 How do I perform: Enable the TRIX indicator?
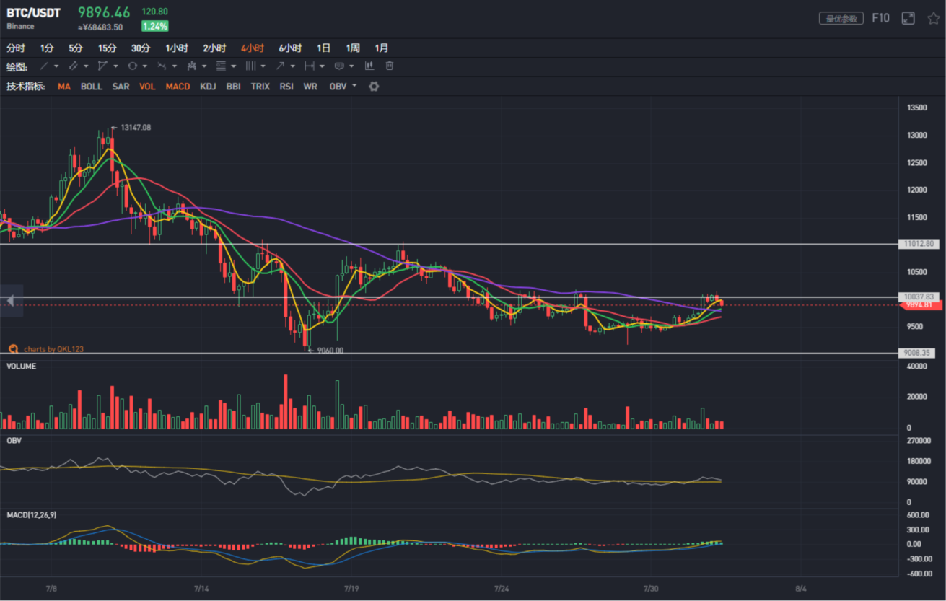click(x=260, y=87)
